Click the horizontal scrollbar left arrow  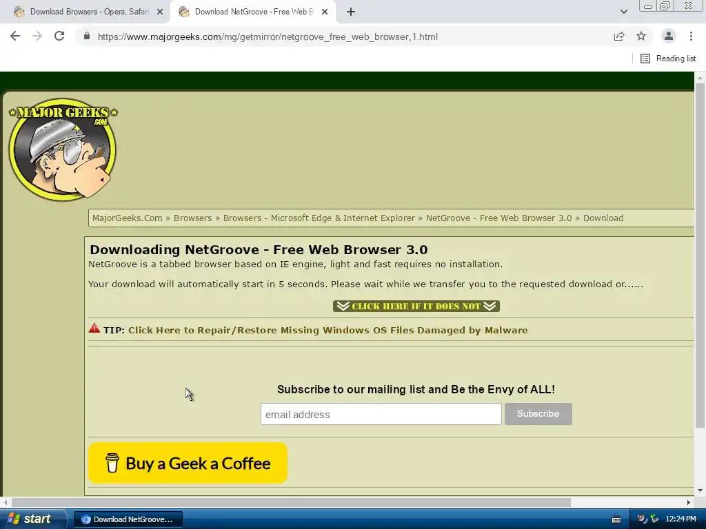pyautogui.click(x=6, y=502)
